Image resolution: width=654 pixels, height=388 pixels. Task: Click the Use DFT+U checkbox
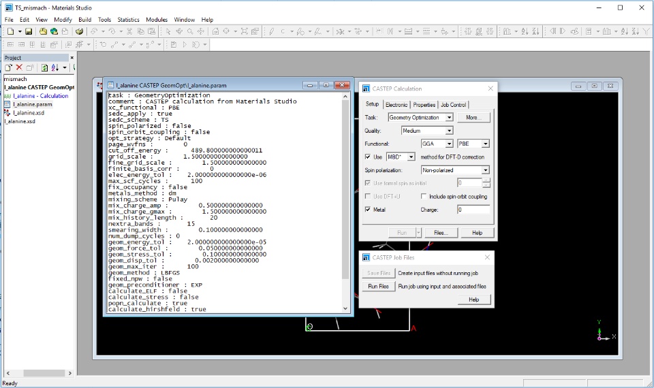[367, 196]
